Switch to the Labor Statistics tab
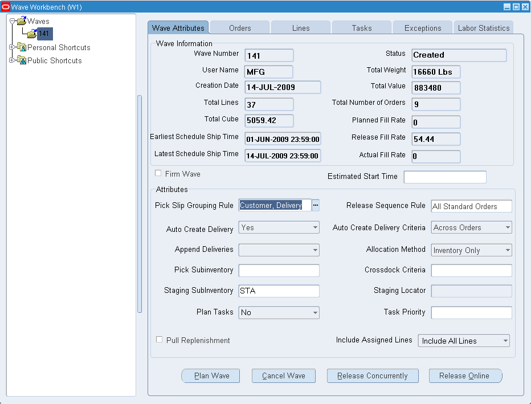Screen dimensions: 531x404 click(x=484, y=28)
